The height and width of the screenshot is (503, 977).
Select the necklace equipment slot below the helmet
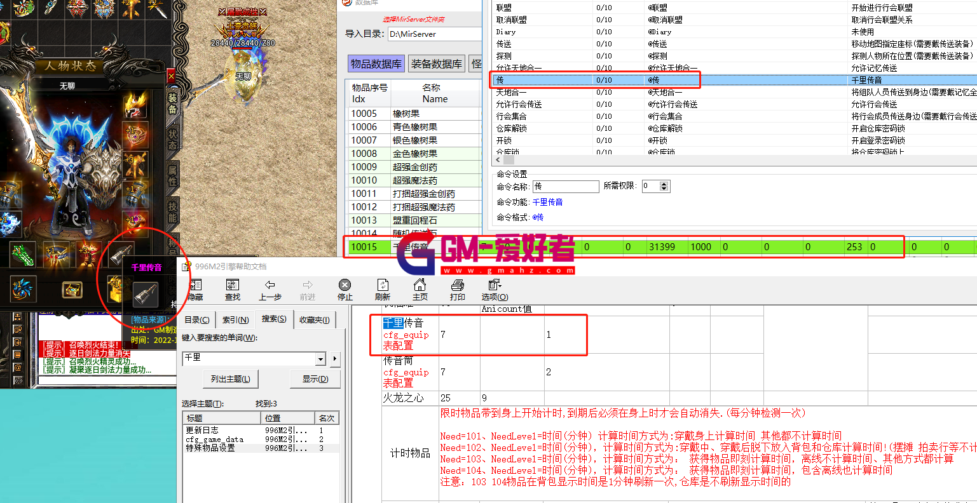pos(135,135)
